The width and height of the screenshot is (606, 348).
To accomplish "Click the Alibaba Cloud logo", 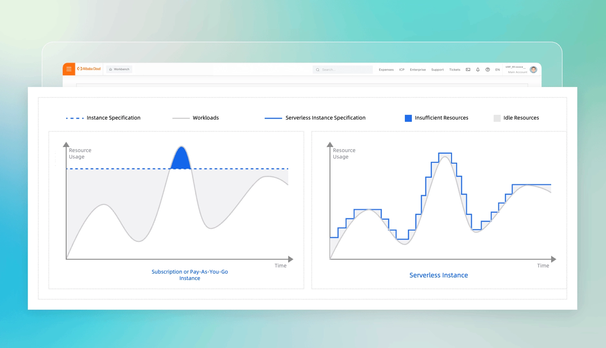I will pyautogui.click(x=89, y=69).
